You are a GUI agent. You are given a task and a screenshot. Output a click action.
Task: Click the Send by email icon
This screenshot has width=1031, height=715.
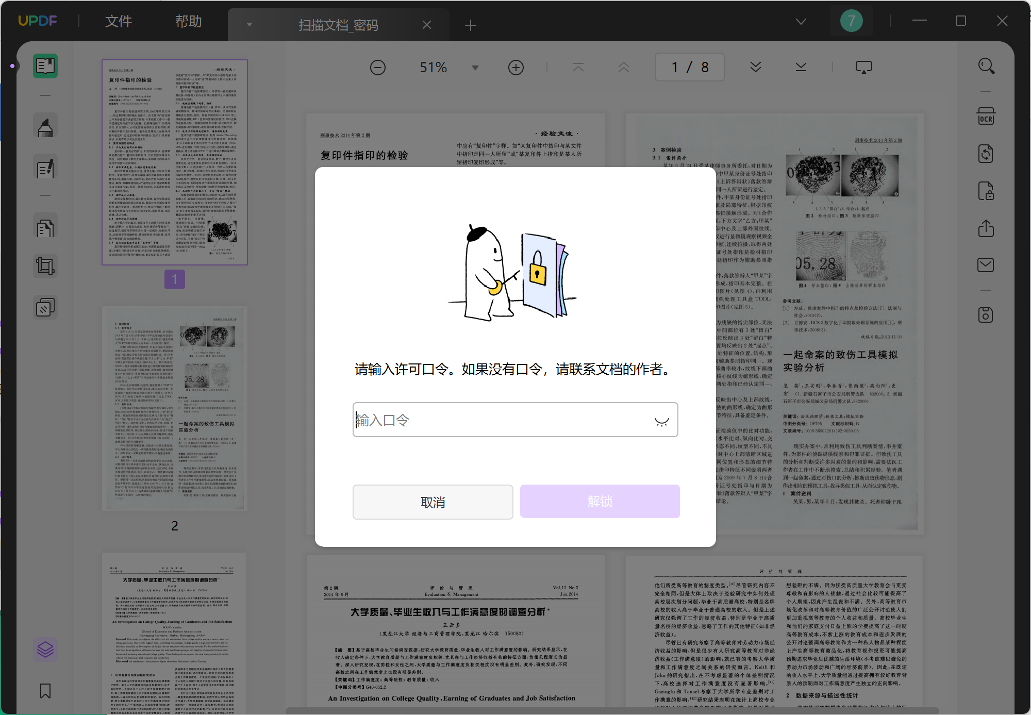pos(986,265)
